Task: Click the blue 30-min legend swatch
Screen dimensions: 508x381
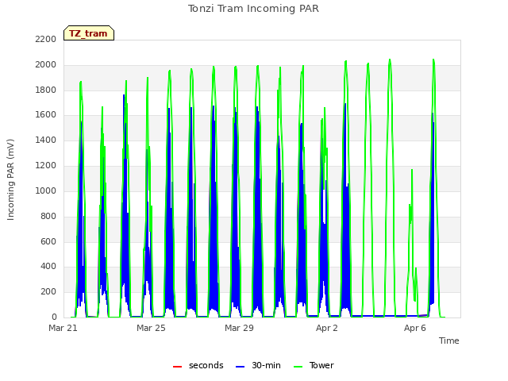Action: [240, 367]
